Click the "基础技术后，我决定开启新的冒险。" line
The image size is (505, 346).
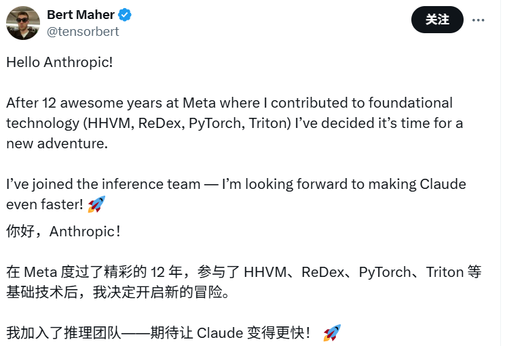[x=117, y=292]
